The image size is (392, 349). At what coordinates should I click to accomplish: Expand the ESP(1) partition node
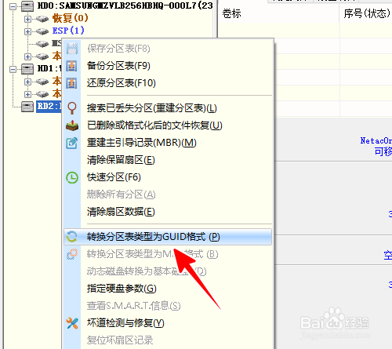click(x=27, y=31)
